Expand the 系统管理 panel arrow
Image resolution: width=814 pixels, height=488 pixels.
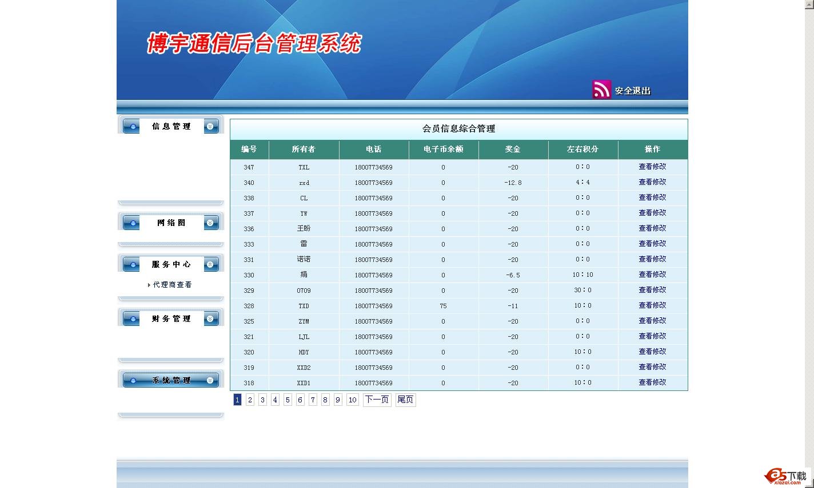(x=211, y=381)
